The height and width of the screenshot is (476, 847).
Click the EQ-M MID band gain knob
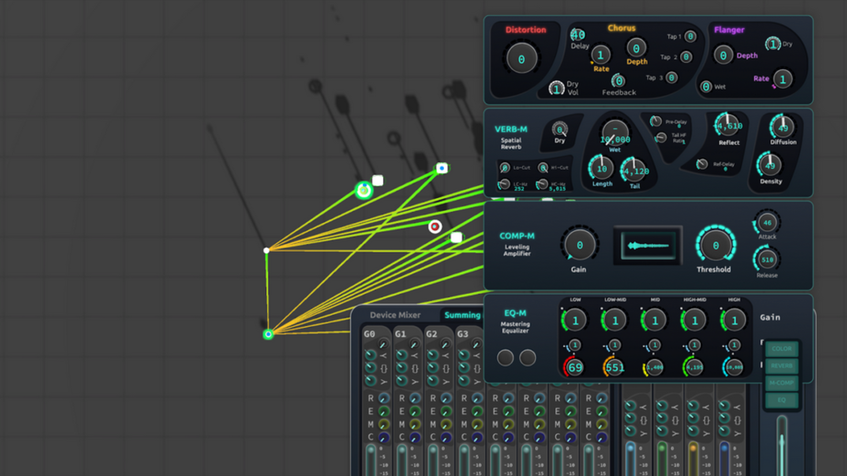655,320
